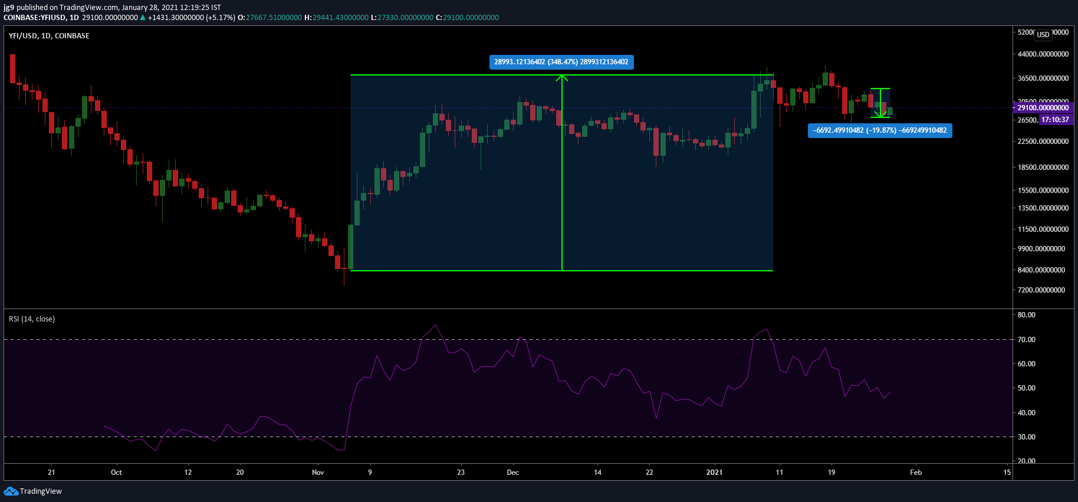The image size is (1078, 502).
Task: Click the countdown timer 17:10:37
Action: pyautogui.click(x=1055, y=120)
